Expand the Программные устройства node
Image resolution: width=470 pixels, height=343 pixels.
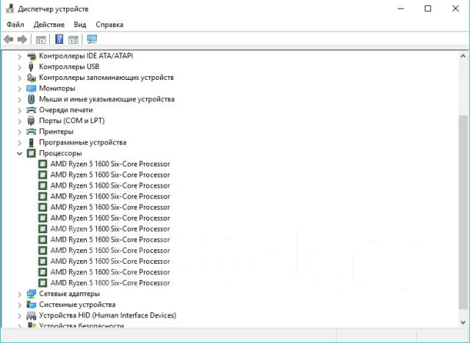click(x=20, y=143)
